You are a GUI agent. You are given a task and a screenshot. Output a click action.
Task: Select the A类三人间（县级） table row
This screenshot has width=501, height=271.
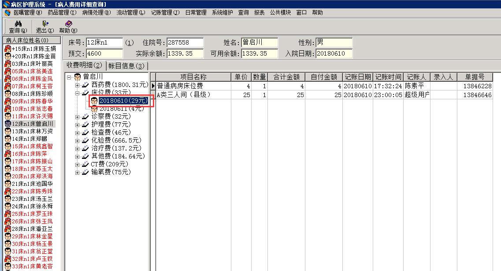[x=324, y=95]
